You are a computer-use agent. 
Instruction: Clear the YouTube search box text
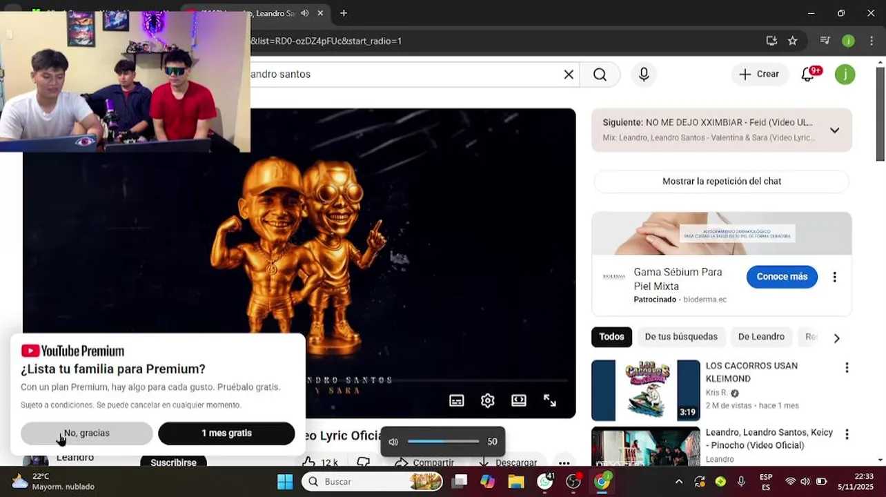(569, 75)
